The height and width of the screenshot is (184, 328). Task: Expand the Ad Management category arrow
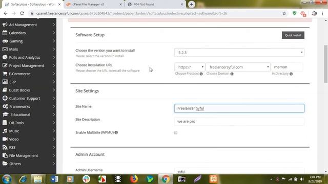coord(54,25)
